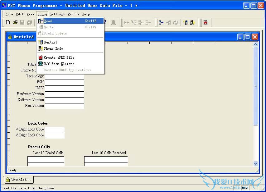The height and width of the screenshot is (192, 266).
Task: Click the Technology input field
Action: tap(65, 77)
